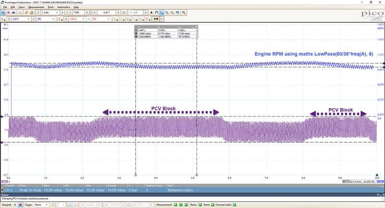Click the Home icon in toolbar
Viewport: 385px width, 208px height.
click(32, 12)
